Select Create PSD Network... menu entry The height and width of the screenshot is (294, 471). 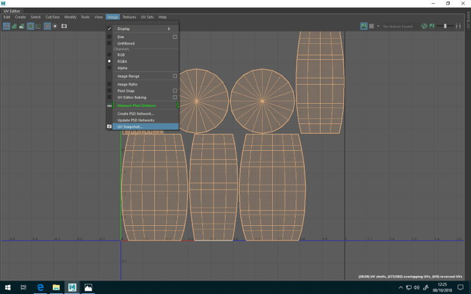(x=136, y=113)
